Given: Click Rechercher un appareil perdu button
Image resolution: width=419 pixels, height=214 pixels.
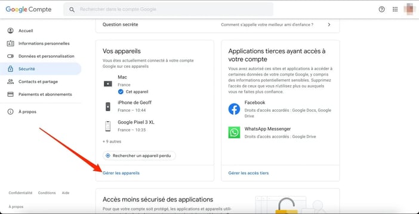Looking at the screenshot, I should (x=139, y=156).
